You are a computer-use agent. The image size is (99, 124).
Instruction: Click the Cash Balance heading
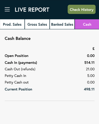[18, 38]
